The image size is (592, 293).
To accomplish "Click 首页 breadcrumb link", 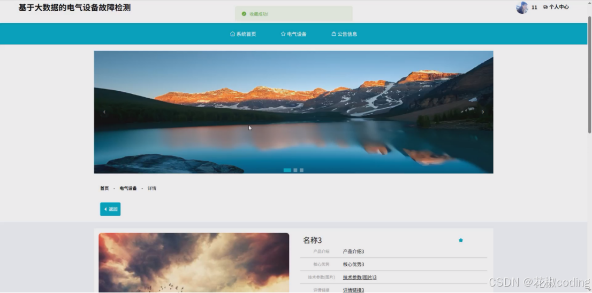I will click(104, 188).
